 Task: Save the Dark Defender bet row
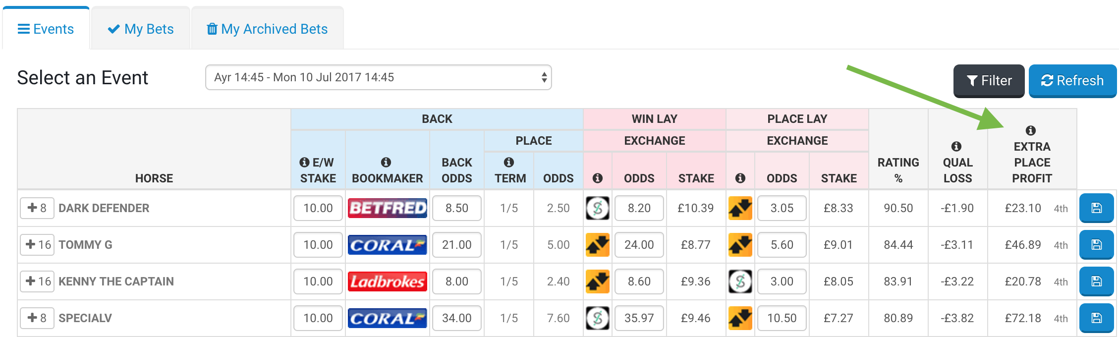1096,208
